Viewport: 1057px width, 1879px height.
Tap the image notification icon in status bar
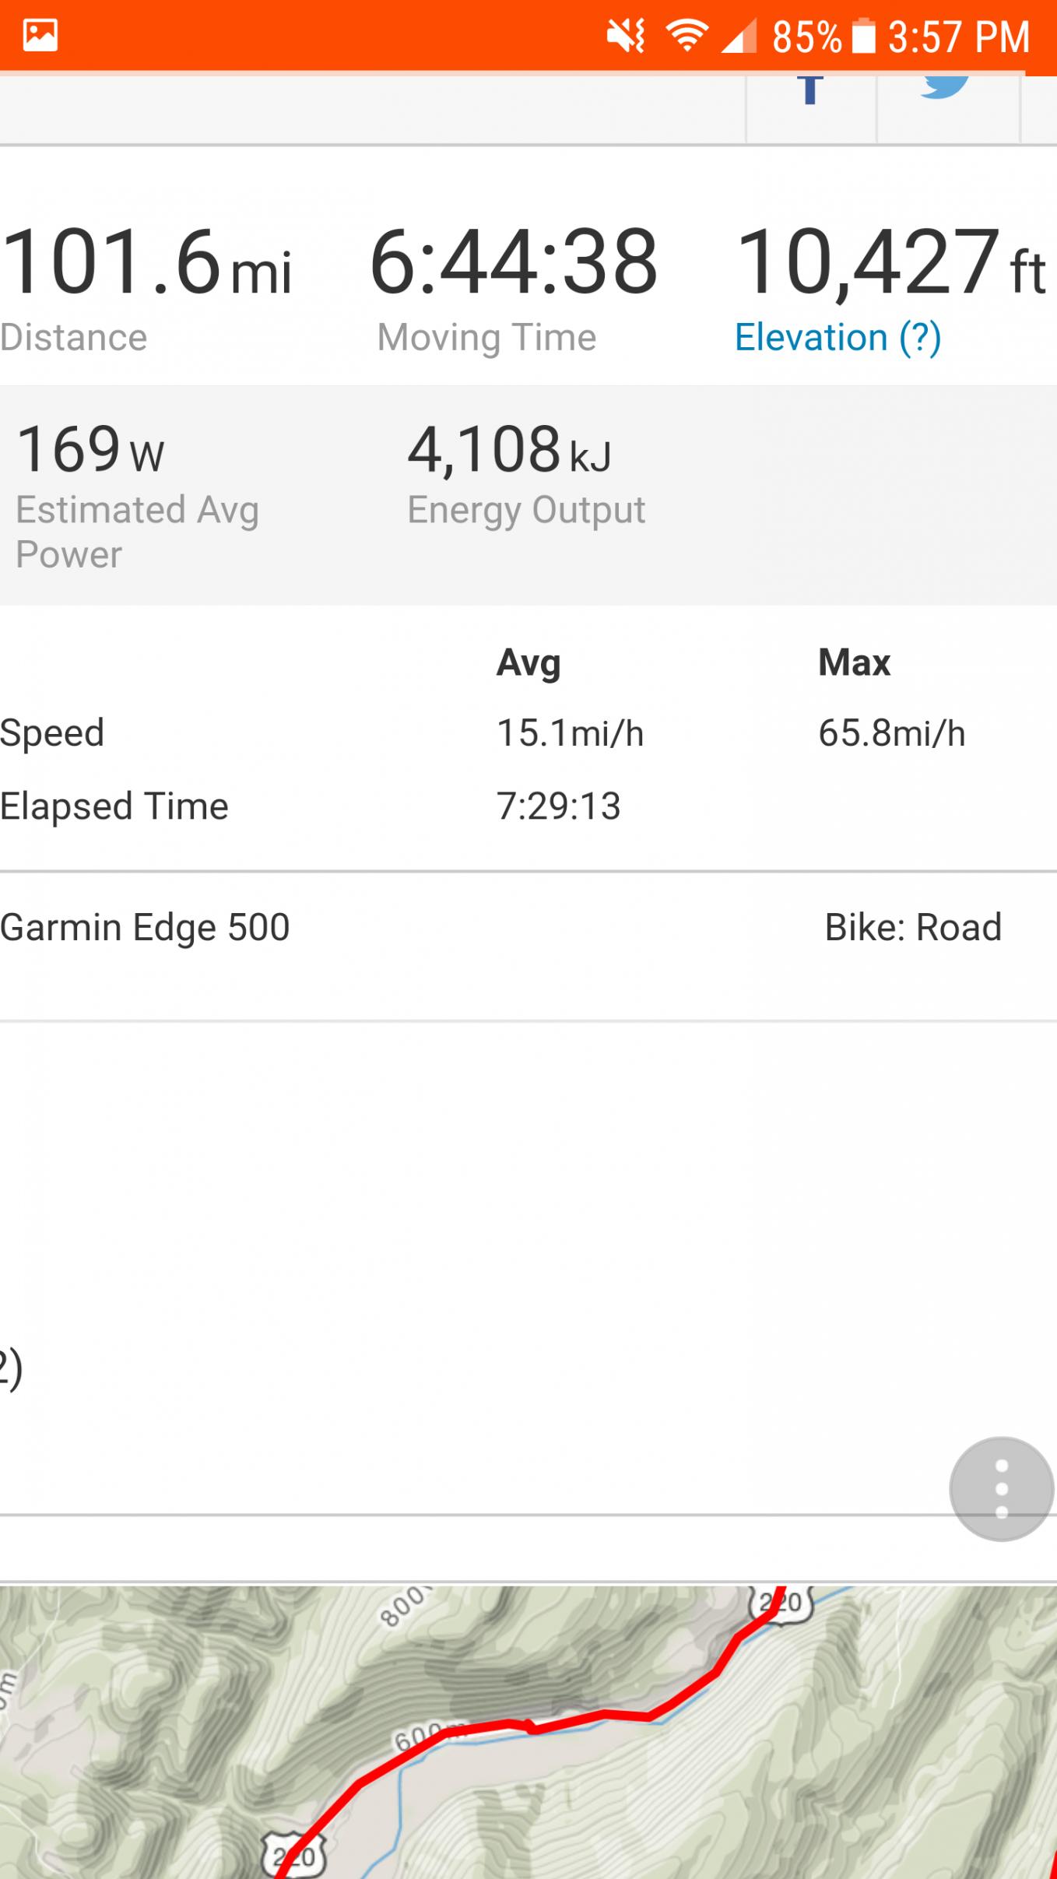click(x=40, y=36)
